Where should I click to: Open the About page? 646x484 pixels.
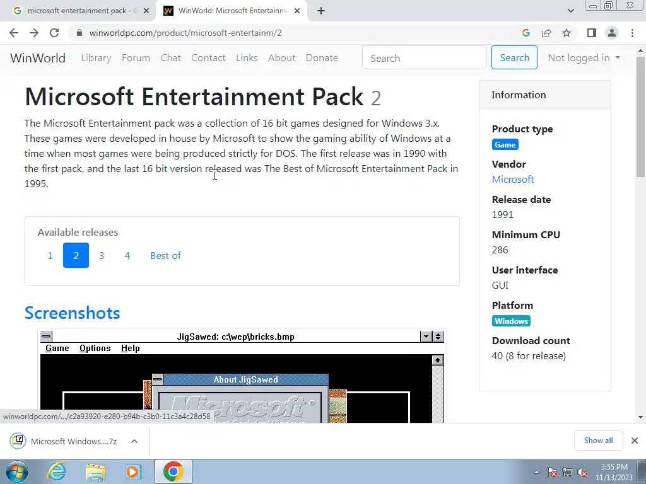tap(281, 58)
